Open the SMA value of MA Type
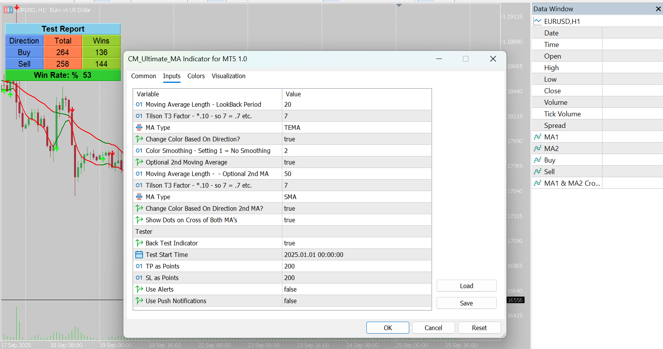663x349 pixels. tap(357, 197)
